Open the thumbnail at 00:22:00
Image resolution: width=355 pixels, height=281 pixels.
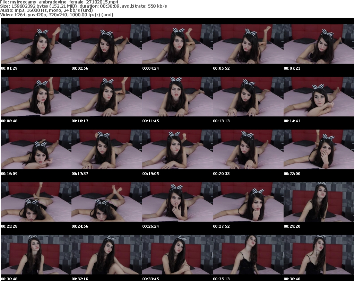[319, 149]
